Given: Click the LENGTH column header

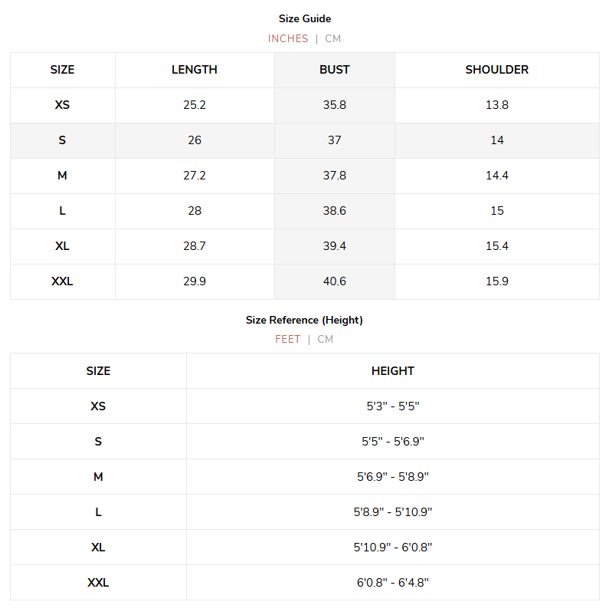Looking at the screenshot, I should coord(195,70).
